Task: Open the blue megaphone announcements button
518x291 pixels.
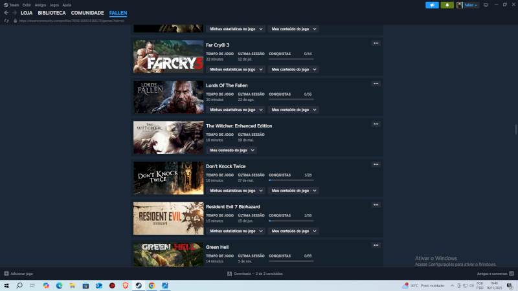Action: (432, 5)
